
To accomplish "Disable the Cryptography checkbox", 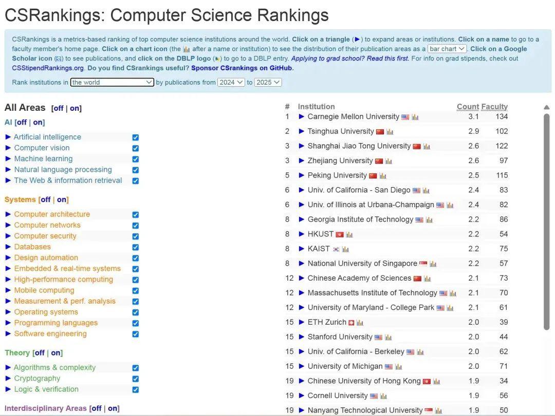I will click(x=136, y=379).
